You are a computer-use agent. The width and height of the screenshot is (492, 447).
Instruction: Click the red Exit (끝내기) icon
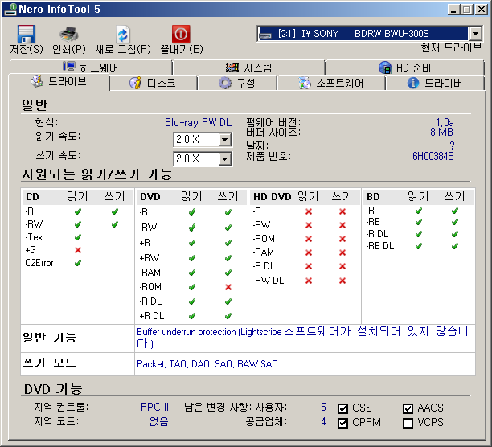(181, 34)
